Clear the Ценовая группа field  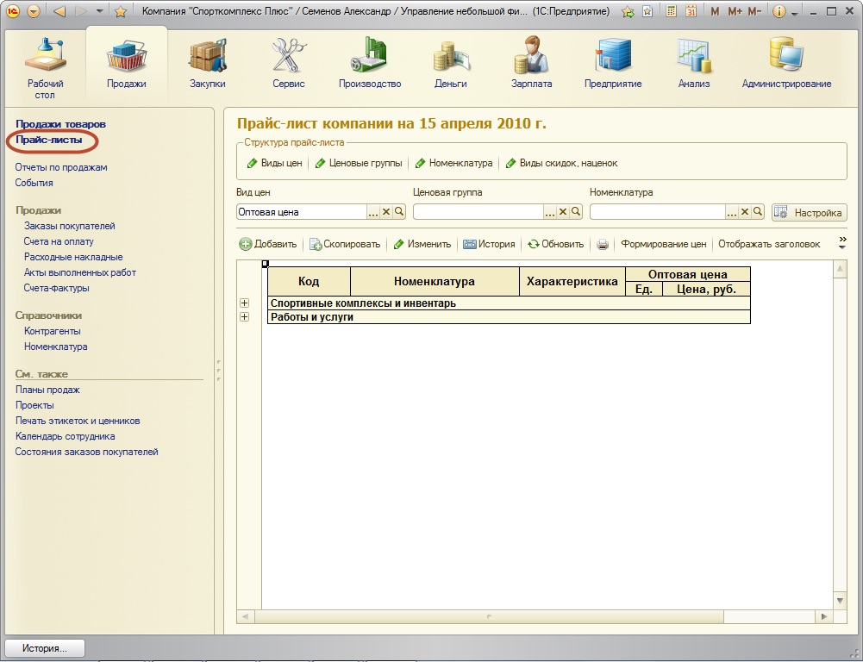563,212
